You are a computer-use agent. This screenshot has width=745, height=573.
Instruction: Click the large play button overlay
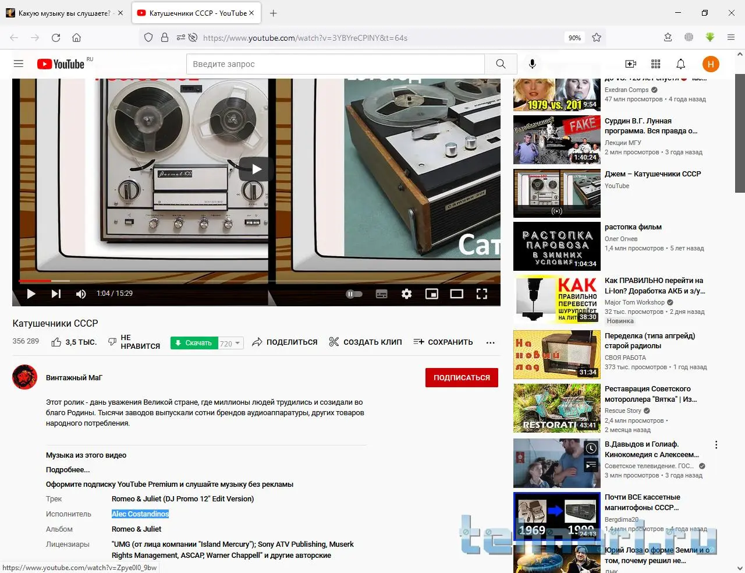256,169
